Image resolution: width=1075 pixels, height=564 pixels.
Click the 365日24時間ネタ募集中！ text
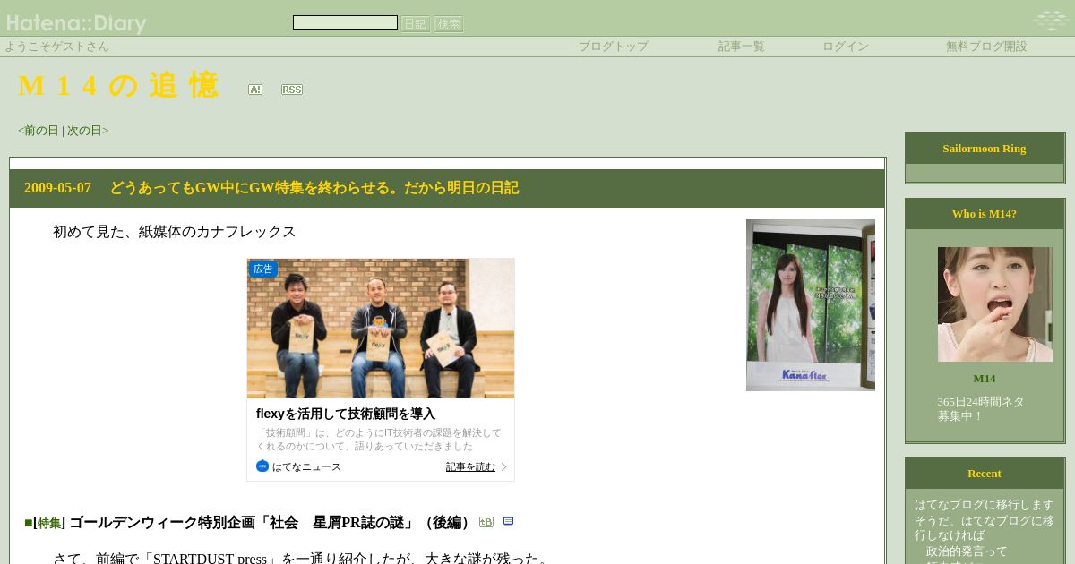(x=981, y=409)
